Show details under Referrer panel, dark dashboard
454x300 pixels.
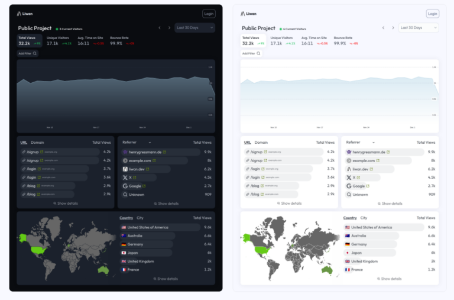click(166, 204)
